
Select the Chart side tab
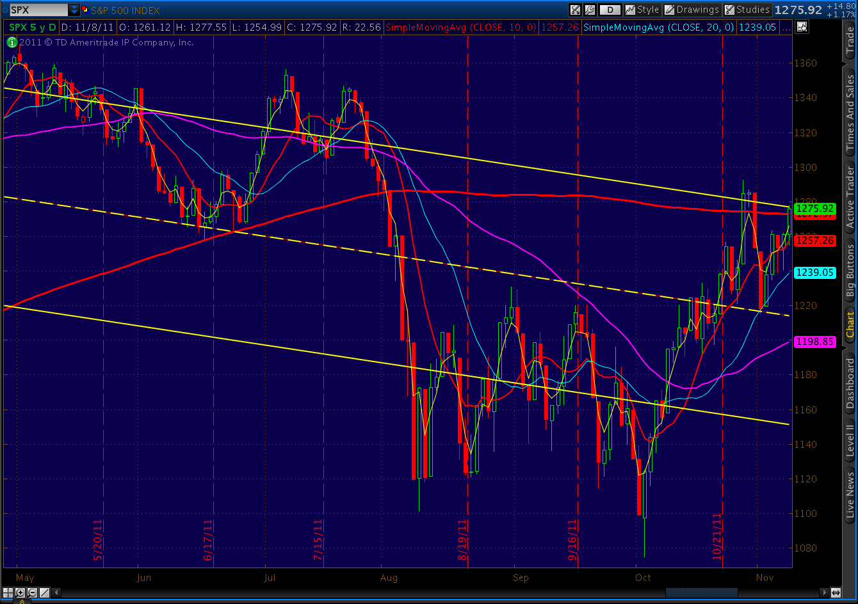point(850,324)
